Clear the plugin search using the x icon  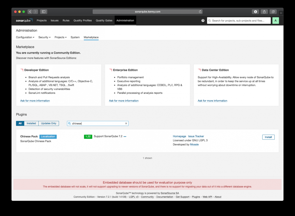(126, 123)
